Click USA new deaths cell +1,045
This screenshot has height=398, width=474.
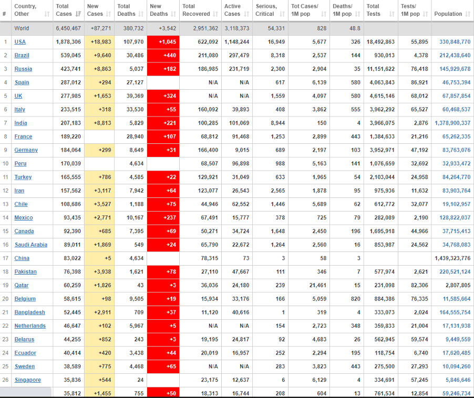point(163,42)
